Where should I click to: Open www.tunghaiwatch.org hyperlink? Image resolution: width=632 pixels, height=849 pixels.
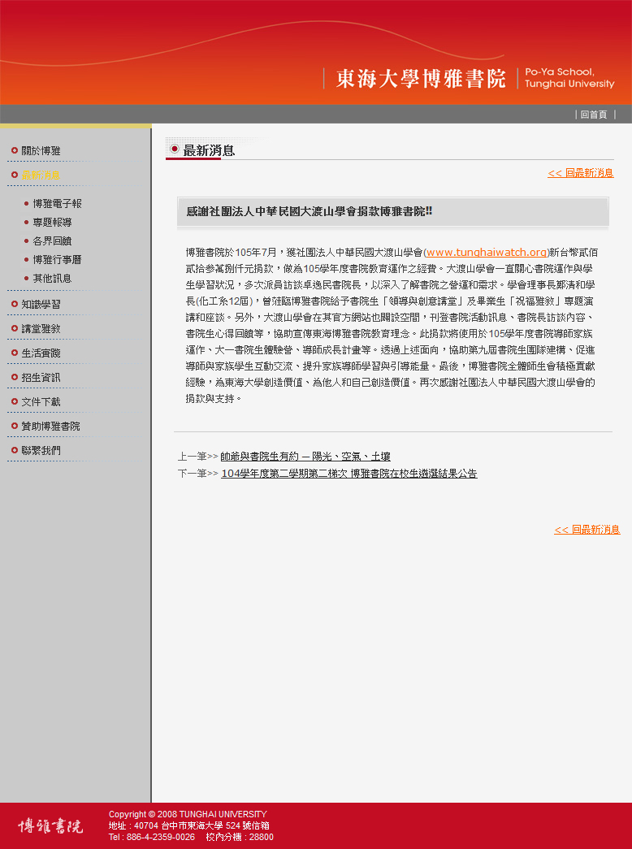coord(487,253)
